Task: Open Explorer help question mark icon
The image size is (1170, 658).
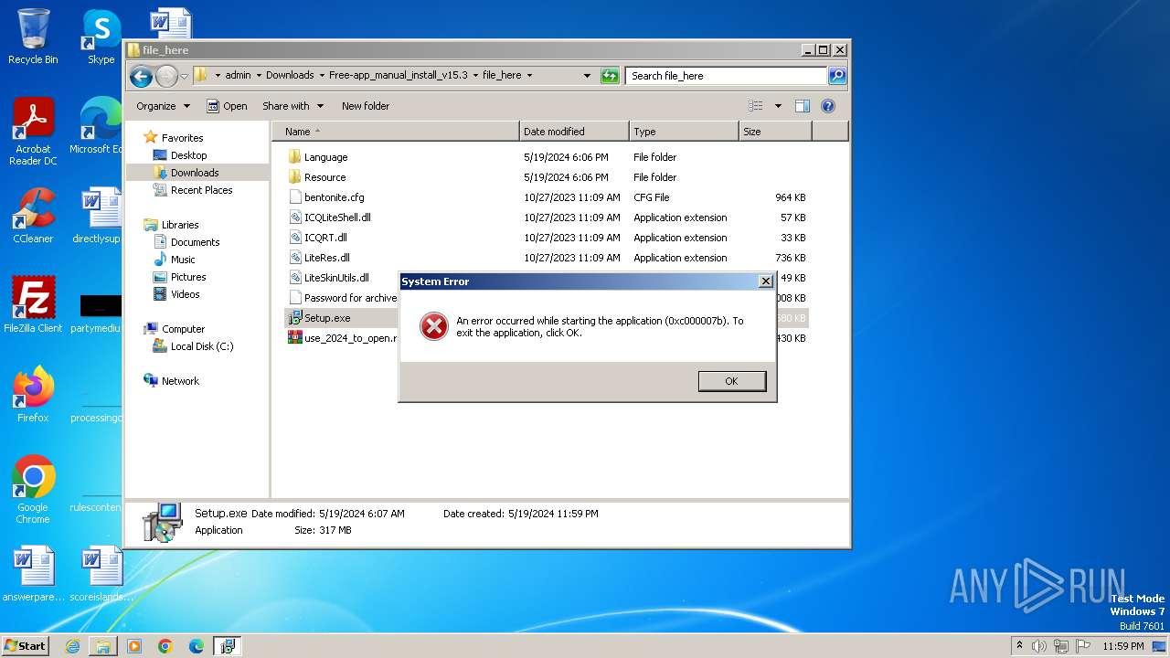Action: pyautogui.click(x=828, y=106)
